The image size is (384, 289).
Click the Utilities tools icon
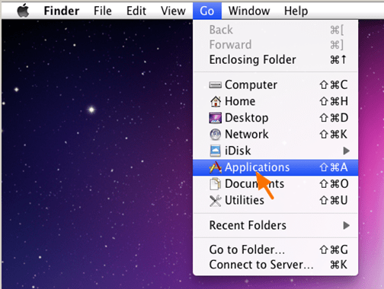(x=215, y=201)
